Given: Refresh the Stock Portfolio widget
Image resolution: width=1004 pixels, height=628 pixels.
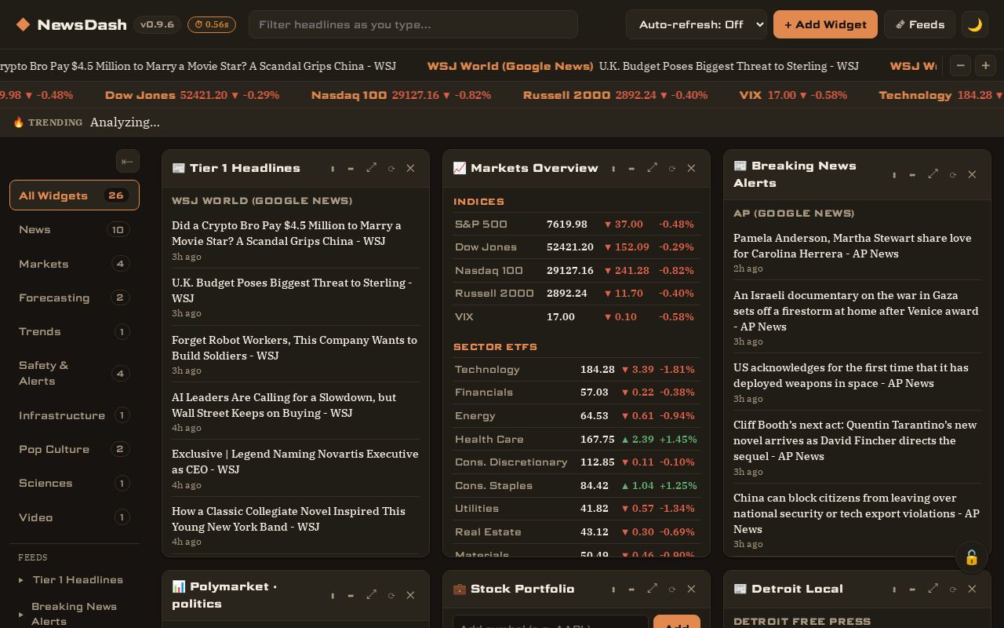Looking at the screenshot, I should pyautogui.click(x=672, y=589).
